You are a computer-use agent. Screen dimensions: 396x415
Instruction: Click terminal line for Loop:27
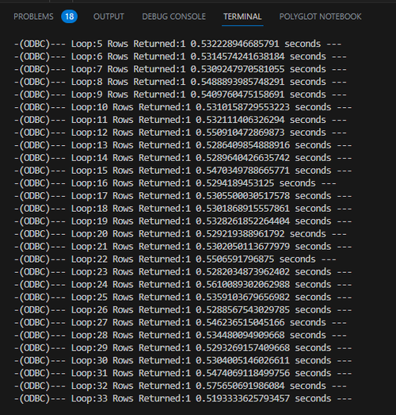point(181,323)
